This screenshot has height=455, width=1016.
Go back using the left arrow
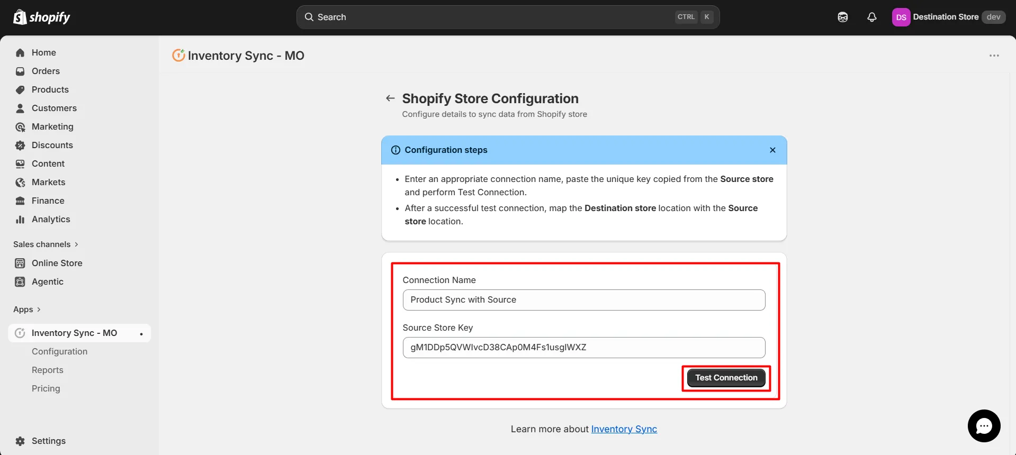[x=390, y=98]
